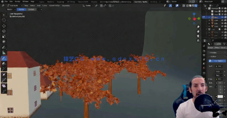227x118 pixels.
Task: Toggle viewport overlays display
Action: point(177,6)
